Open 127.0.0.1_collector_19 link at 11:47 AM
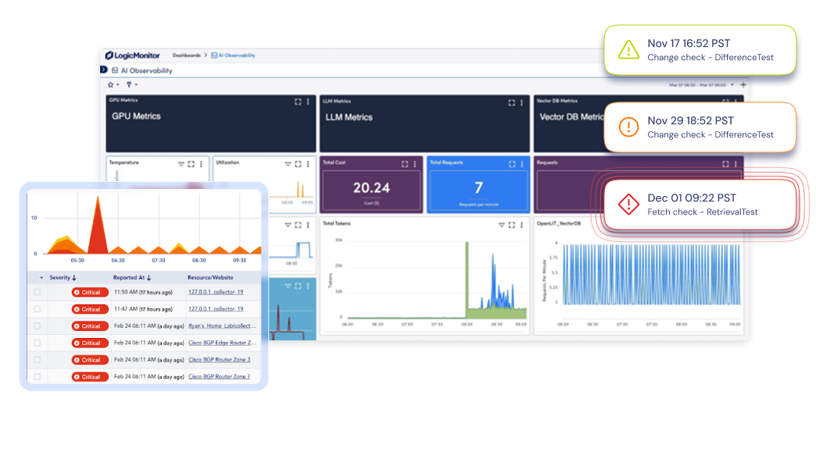Image resolution: width=816 pixels, height=459 pixels. tap(216, 309)
